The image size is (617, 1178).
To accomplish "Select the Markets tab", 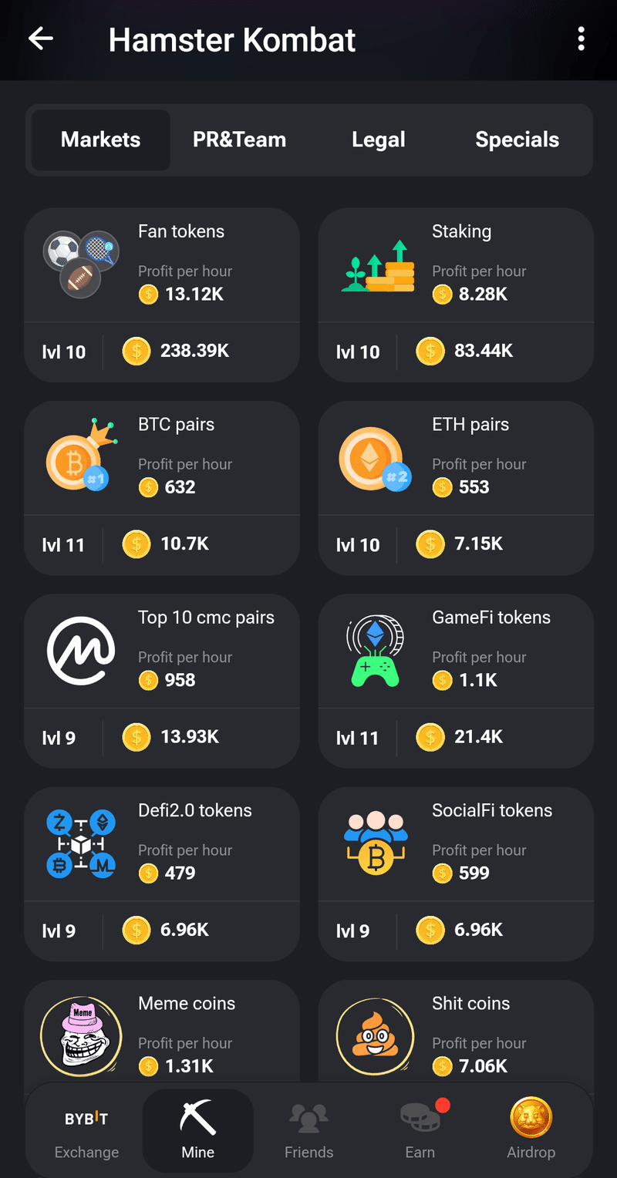I will tap(101, 140).
